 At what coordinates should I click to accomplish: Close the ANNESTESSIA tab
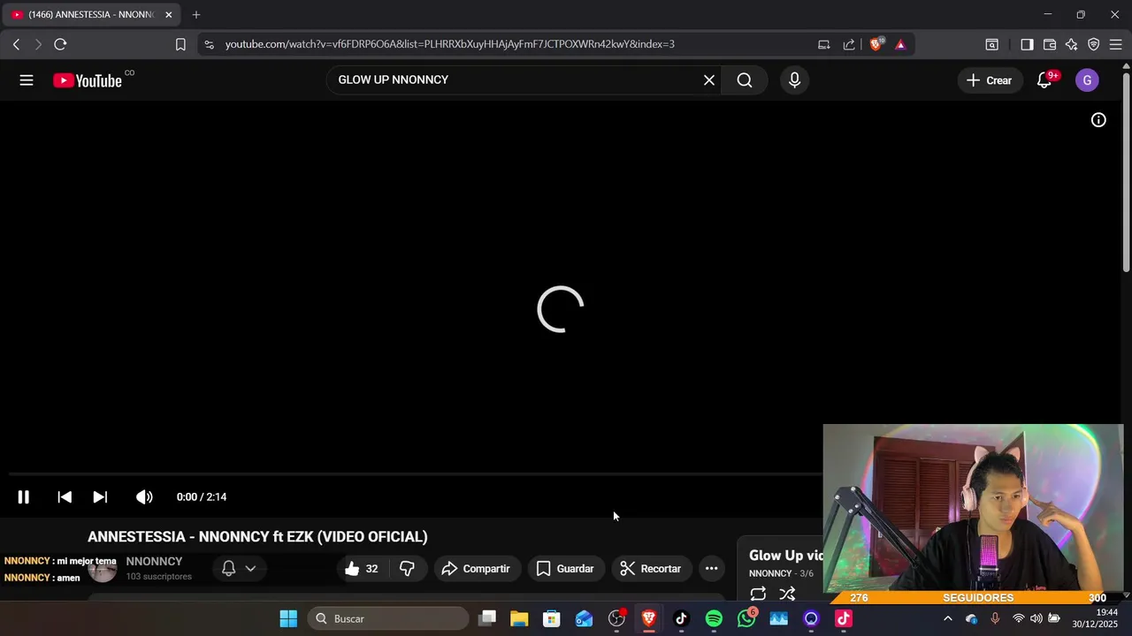168,15
